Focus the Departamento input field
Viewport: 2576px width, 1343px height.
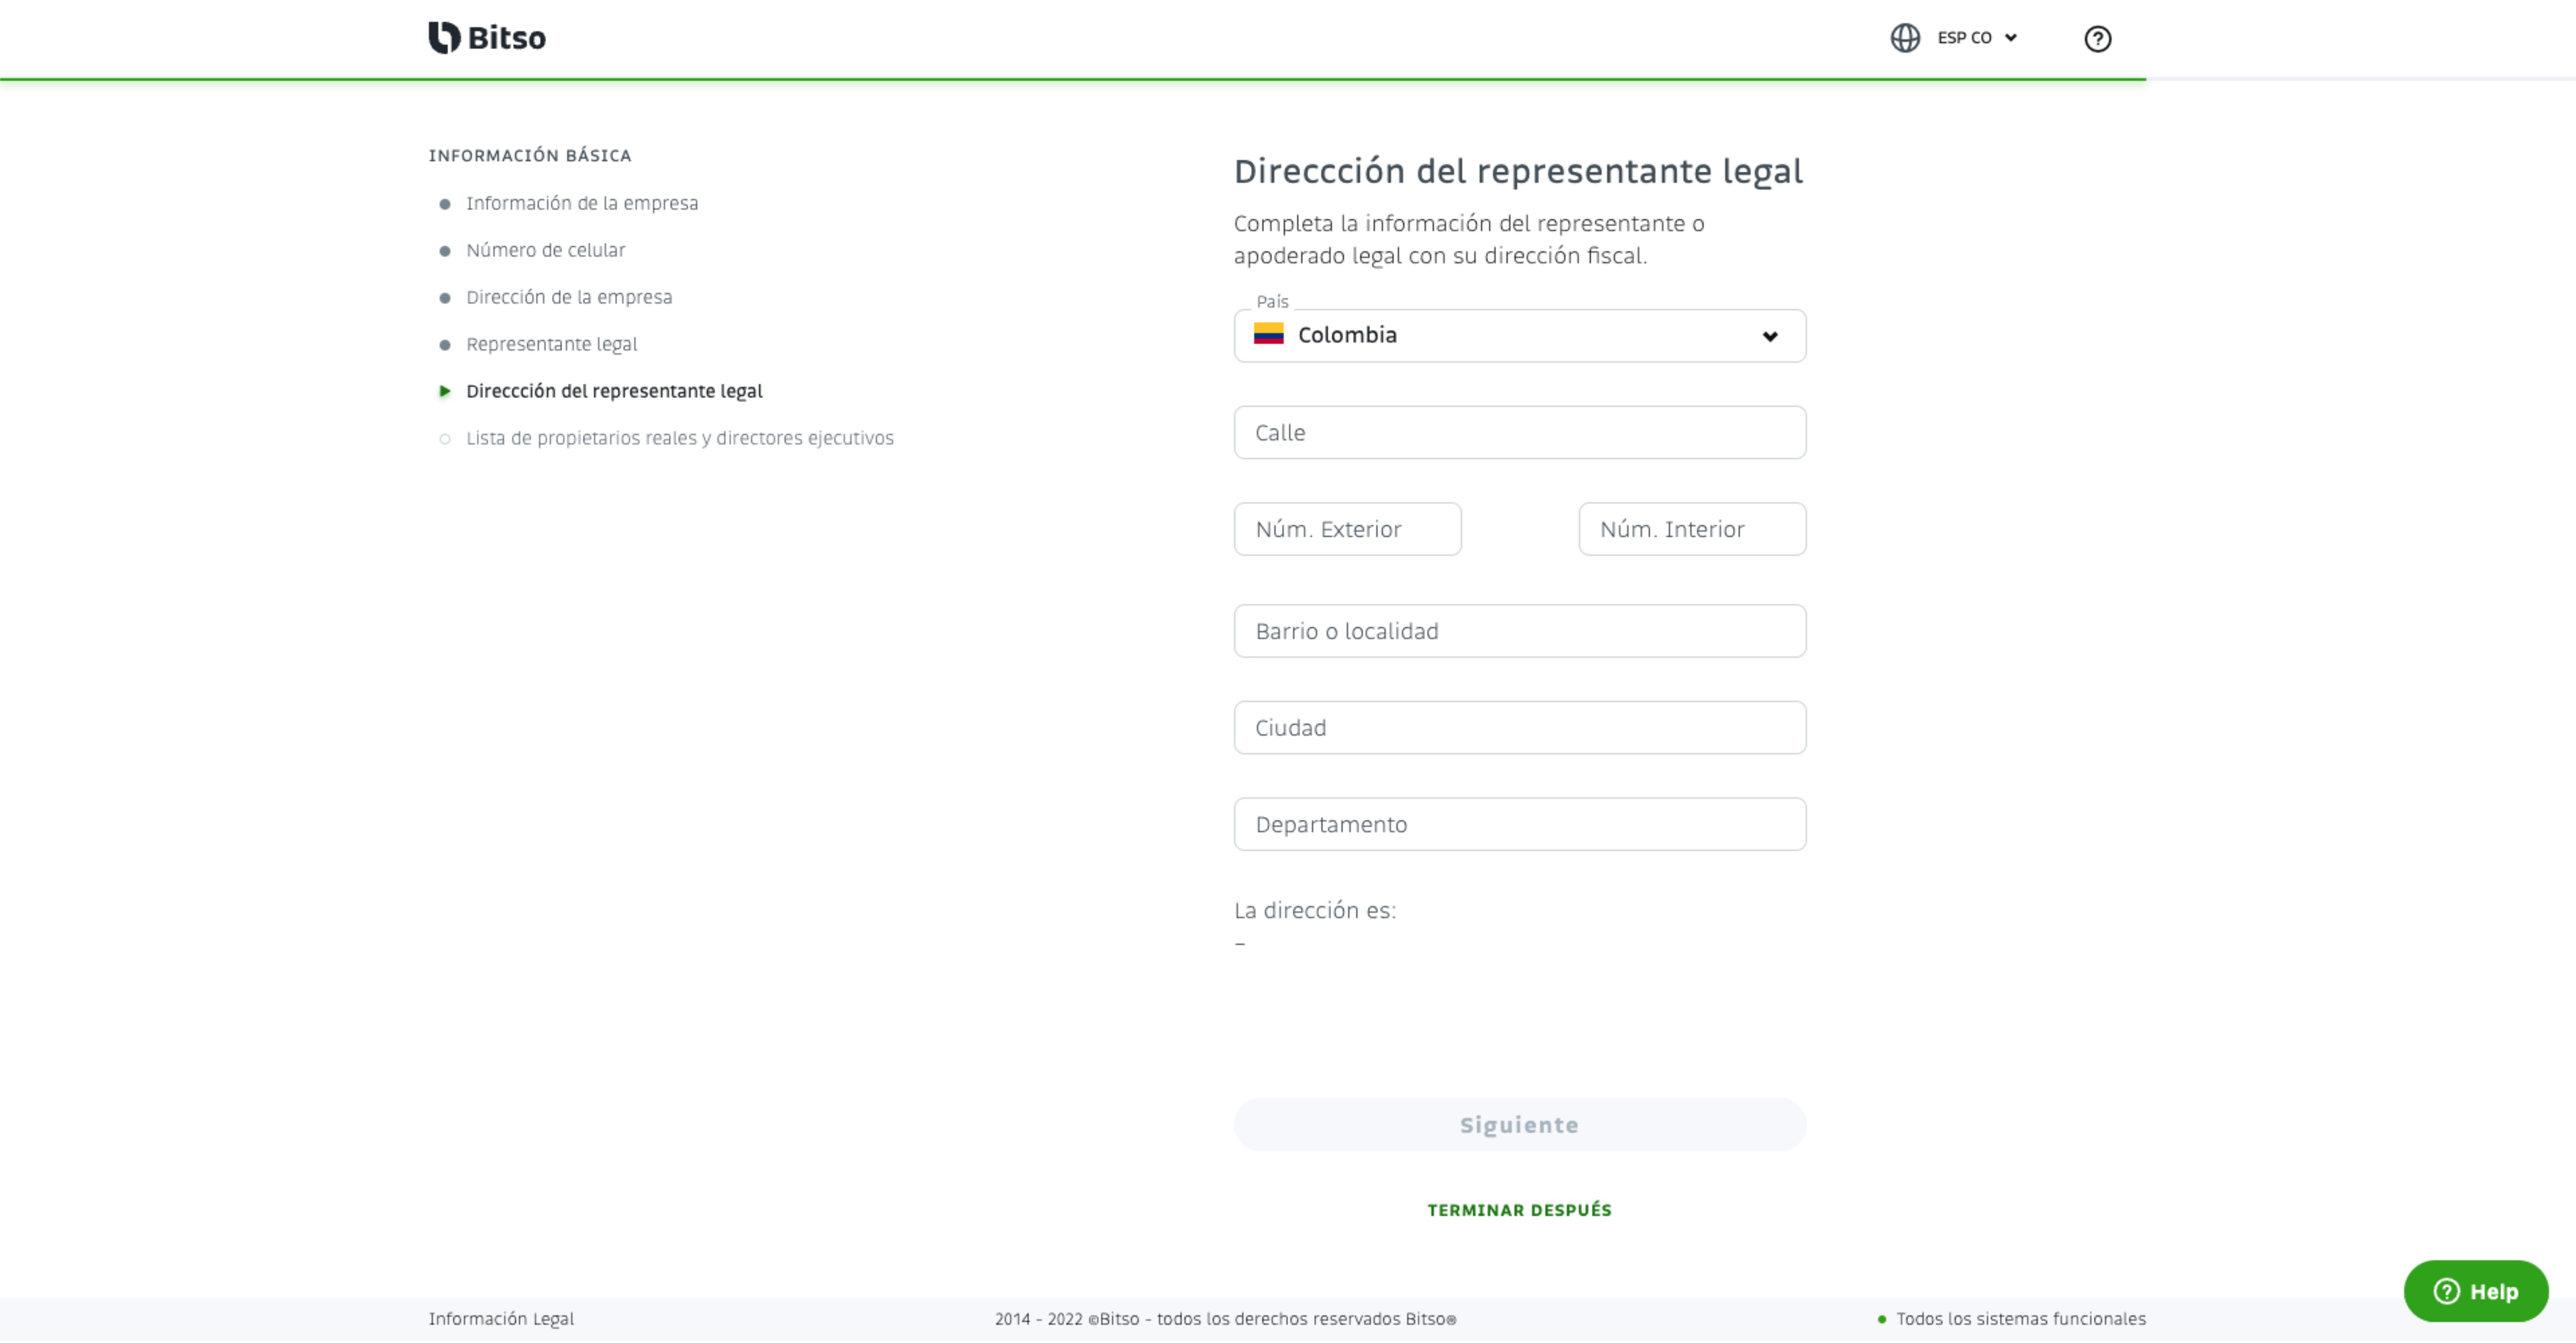pyautogui.click(x=1519, y=825)
